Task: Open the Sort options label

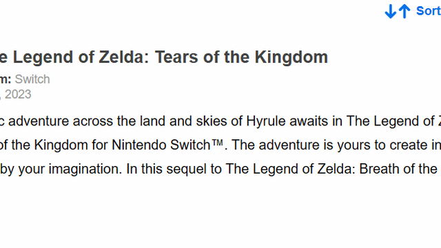Action: pos(429,11)
